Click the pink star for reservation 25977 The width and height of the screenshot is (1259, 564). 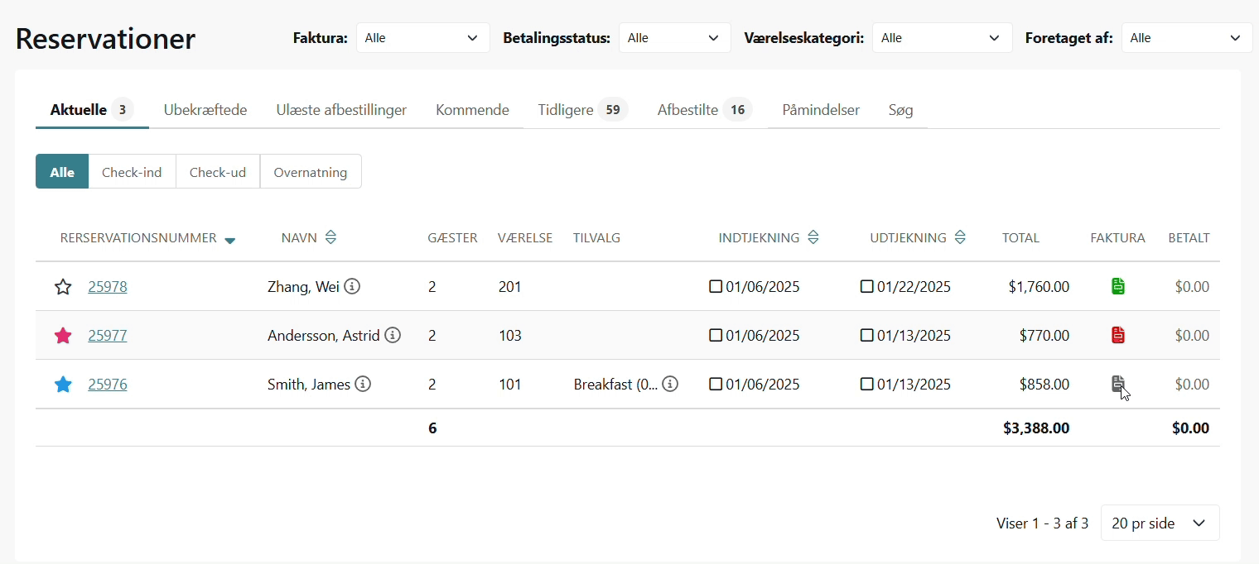[63, 336]
